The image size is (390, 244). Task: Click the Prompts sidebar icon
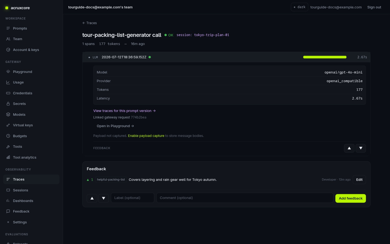point(8,28)
